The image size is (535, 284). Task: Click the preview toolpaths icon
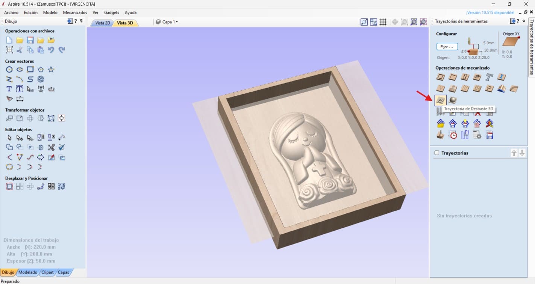point(441,135)
